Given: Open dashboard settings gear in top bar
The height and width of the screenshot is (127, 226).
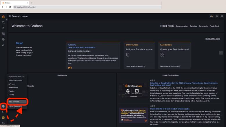Looking at the screenshot, I should pos(217,16).
